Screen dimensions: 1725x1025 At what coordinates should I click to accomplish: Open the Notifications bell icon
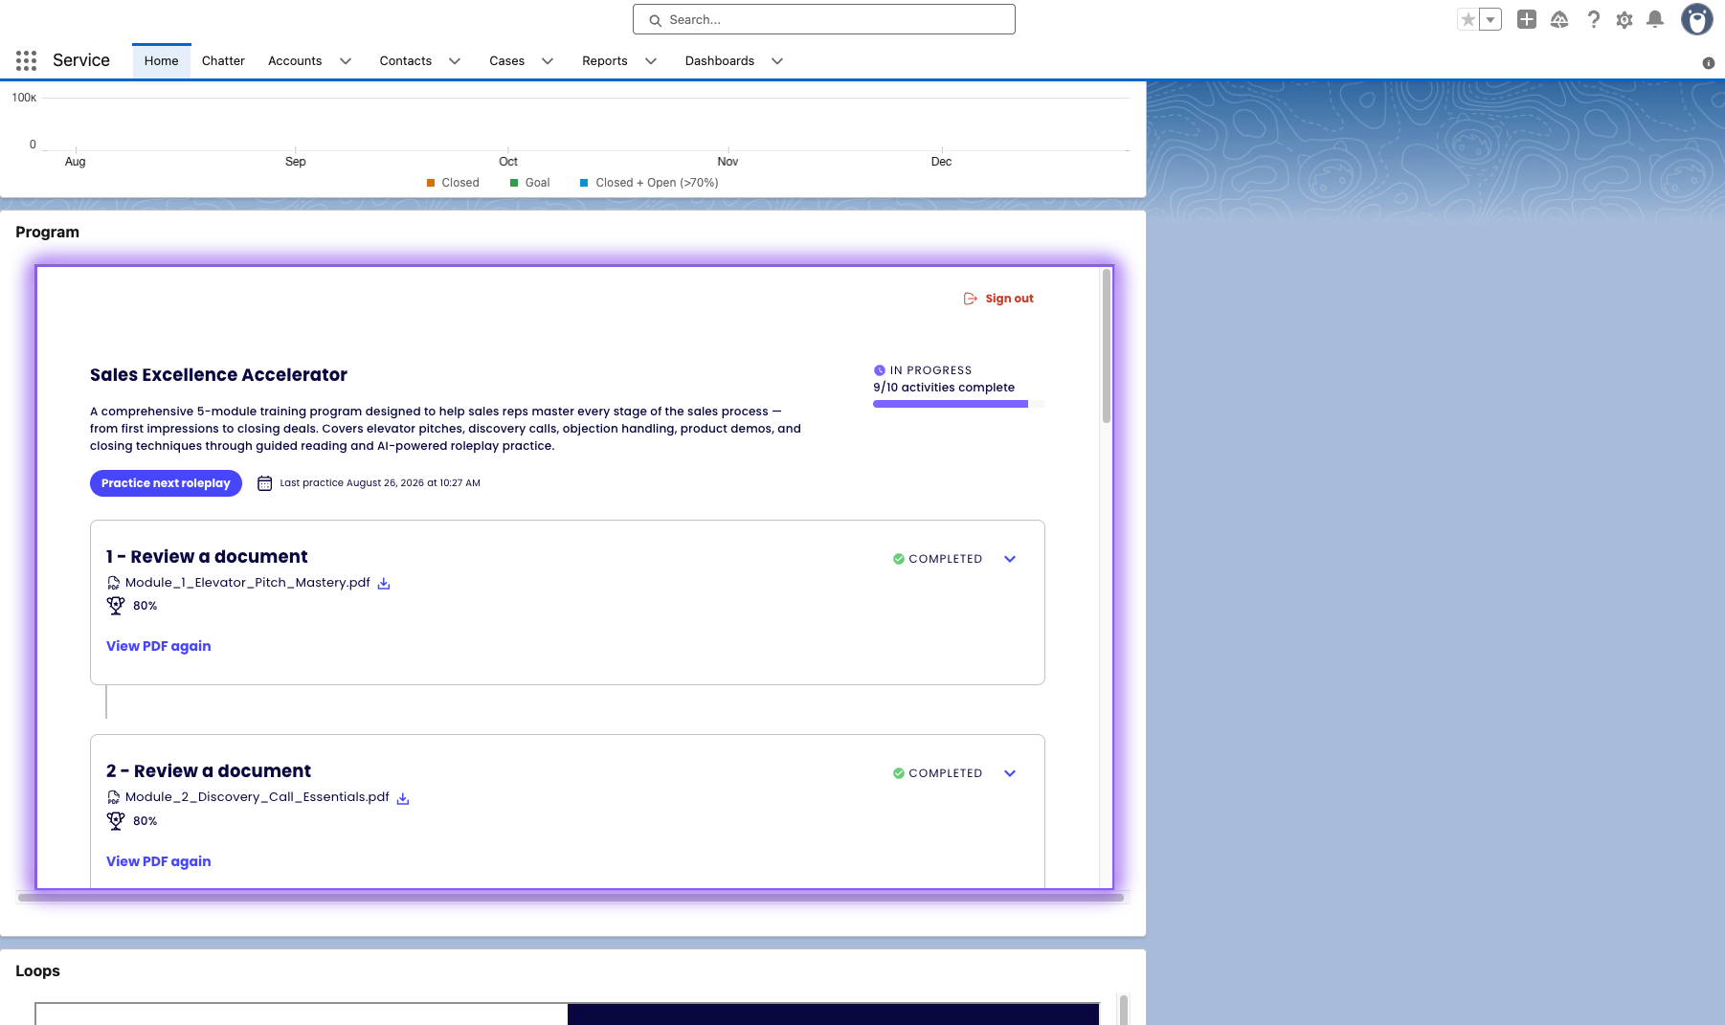1655,19
